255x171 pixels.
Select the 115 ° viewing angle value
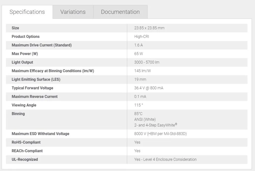tap(138, 105)
